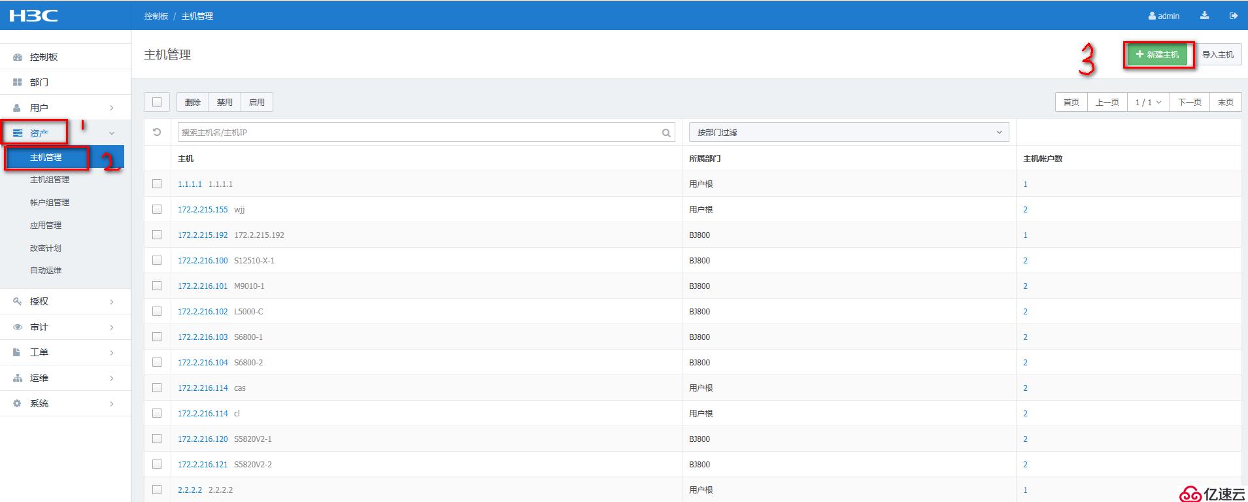Open host link 172.2.216.104
This screenshot has width=1248, height=502.
(203, 362)
